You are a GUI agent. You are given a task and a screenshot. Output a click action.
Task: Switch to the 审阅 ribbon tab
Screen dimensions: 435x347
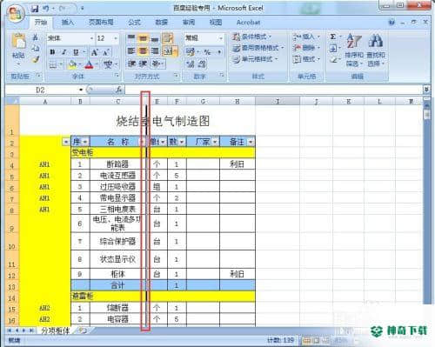click(x=189, y=22)
